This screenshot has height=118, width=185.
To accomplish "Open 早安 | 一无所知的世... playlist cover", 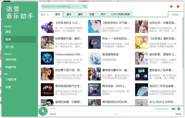I will [94, 42].
